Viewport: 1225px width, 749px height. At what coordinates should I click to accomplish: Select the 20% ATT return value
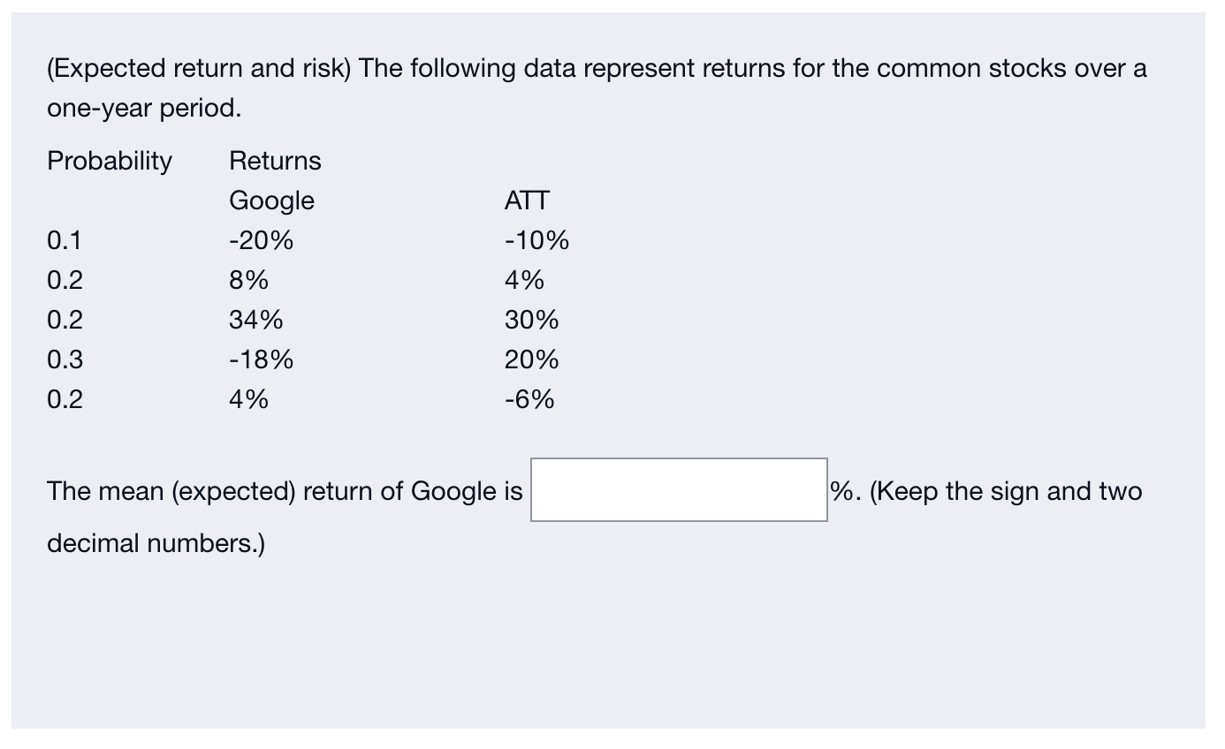coord(532,359)
